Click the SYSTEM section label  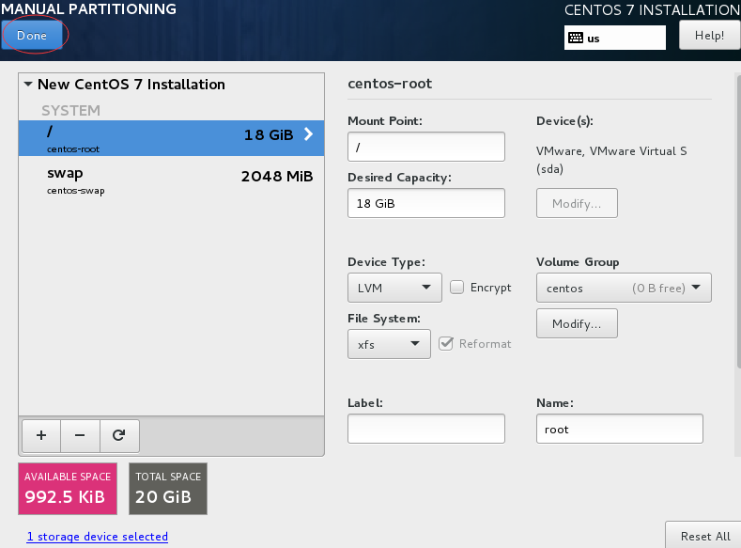point(70,111)
